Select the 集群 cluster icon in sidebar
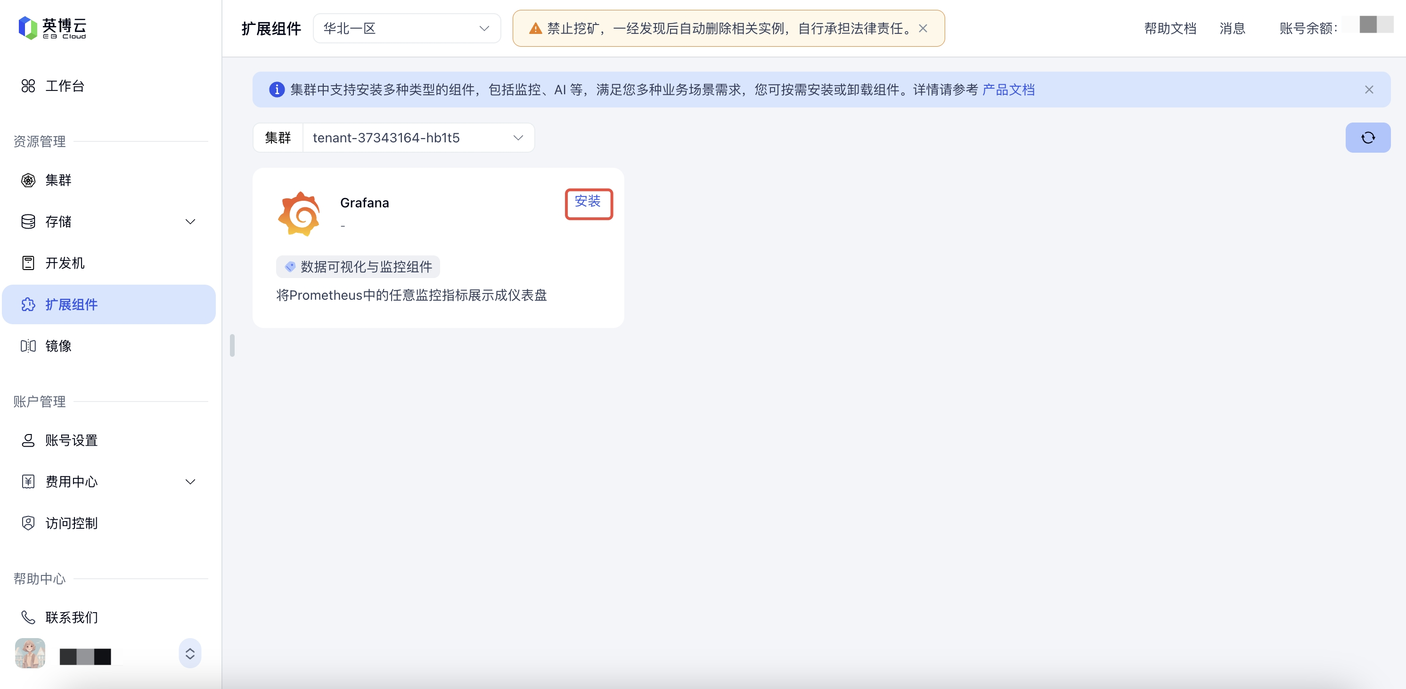 pos(28,180)
